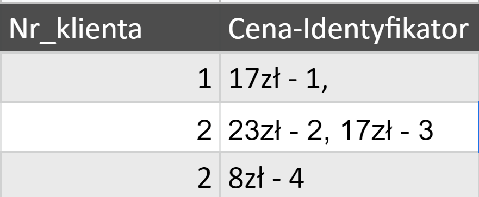The image size is (479, 197).
Task: Click the divider between the two header cells
Action: pos(220,28)
